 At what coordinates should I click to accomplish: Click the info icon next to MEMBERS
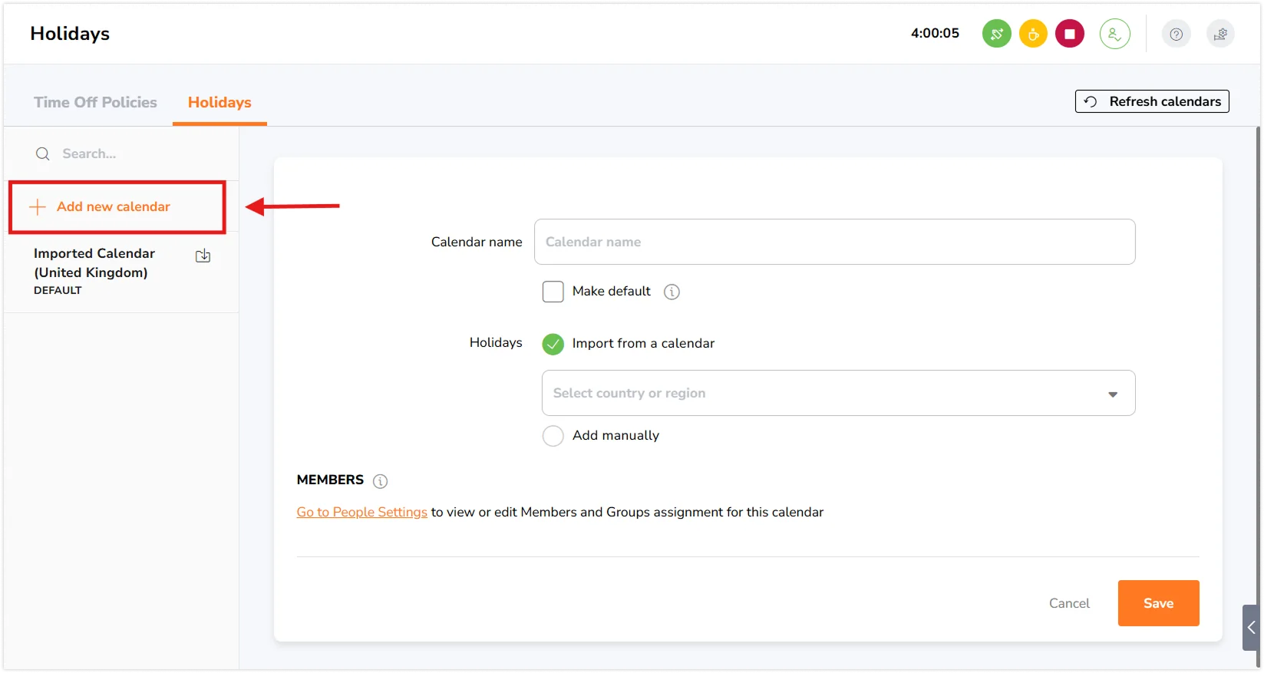click(380, 481)
